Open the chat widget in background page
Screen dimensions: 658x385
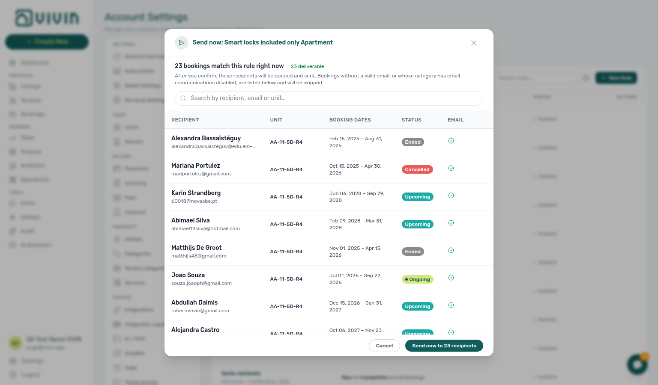[637, 364]
